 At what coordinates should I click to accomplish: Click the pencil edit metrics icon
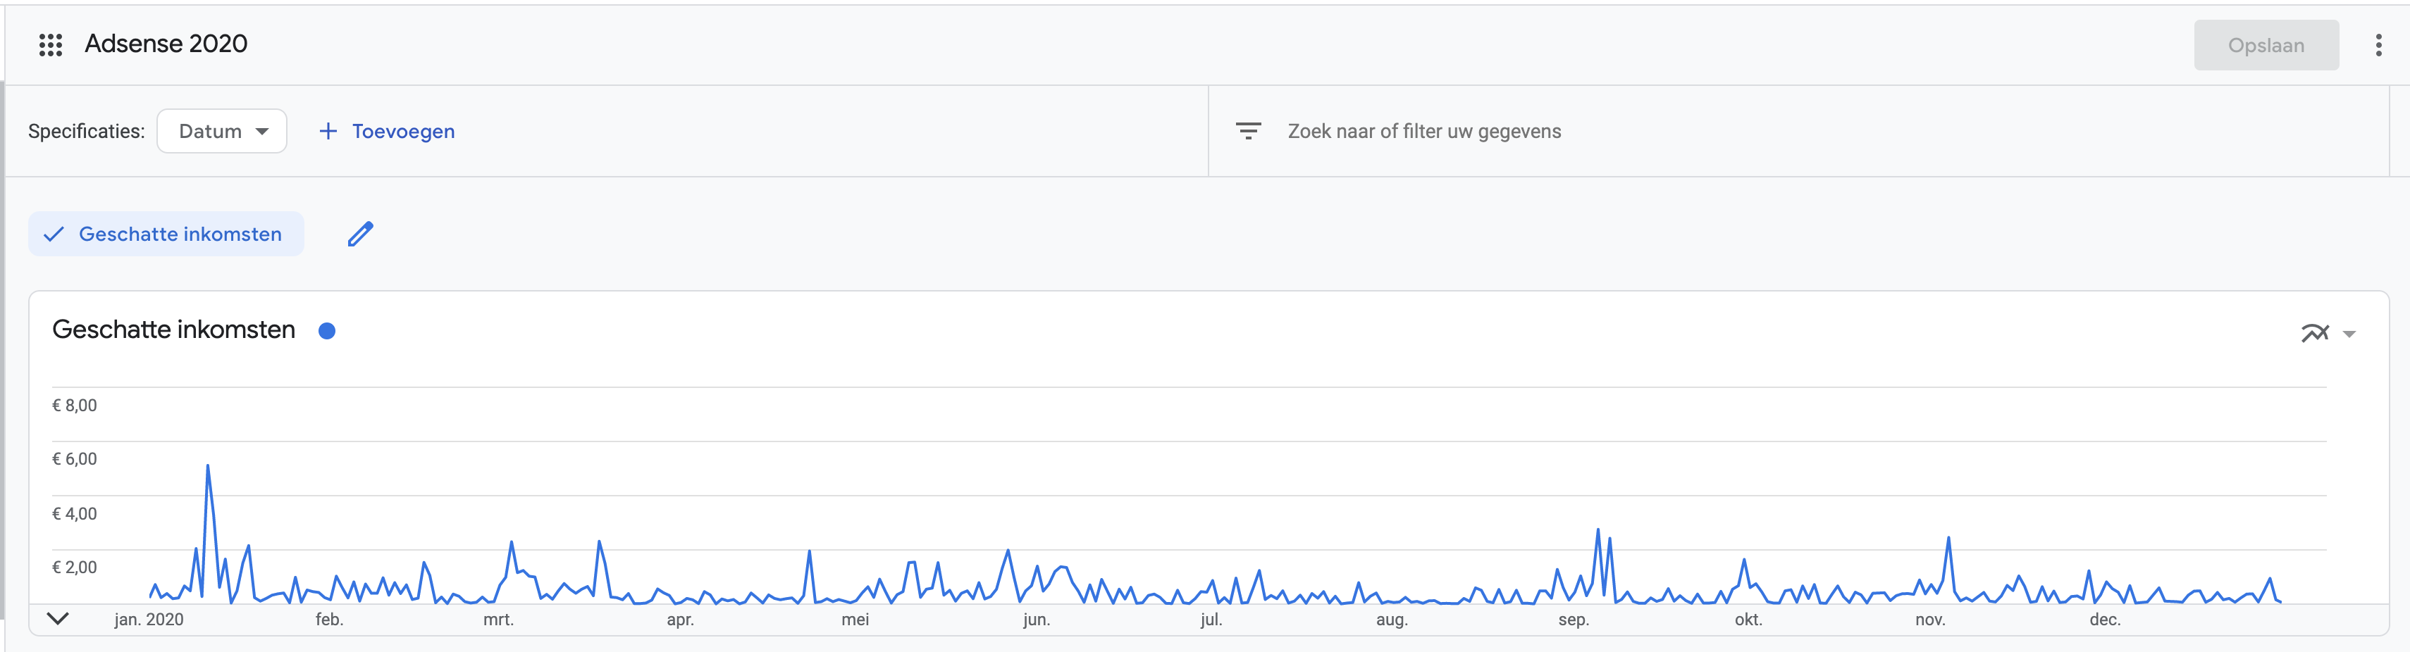[360, 234]
